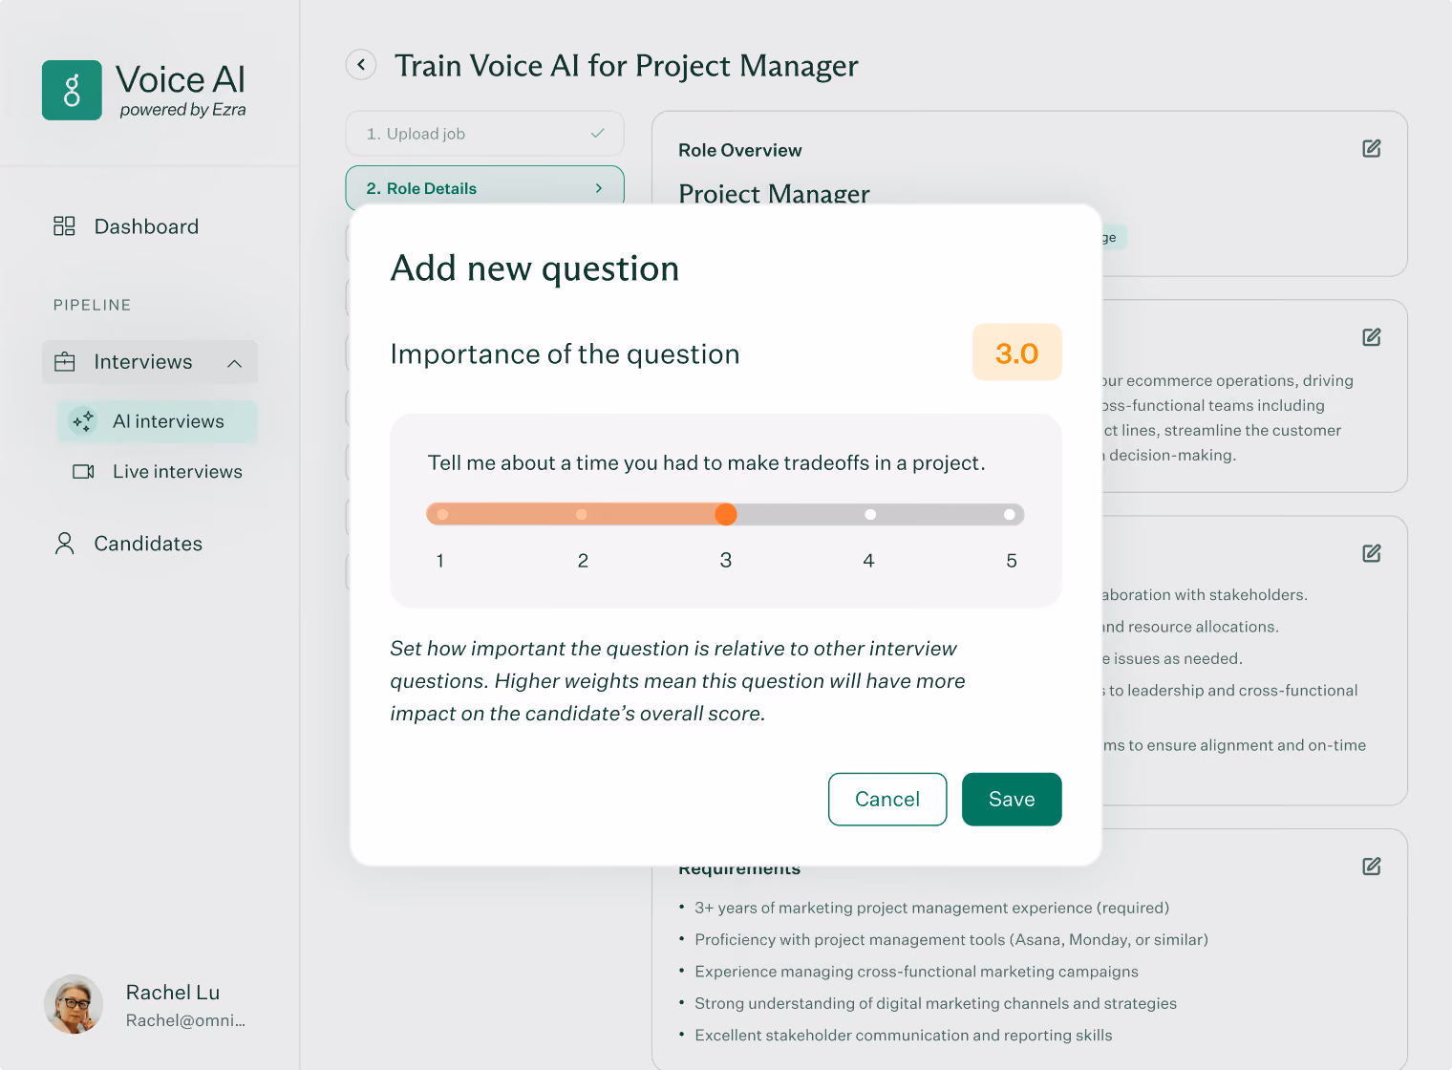Set importance slider to point 2

(582, 515)
